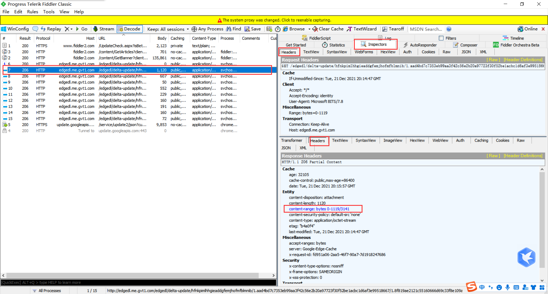Click the blue help icon beside MSDN Search
Viewport: 548px width, 294px height.
click(449, 29)
